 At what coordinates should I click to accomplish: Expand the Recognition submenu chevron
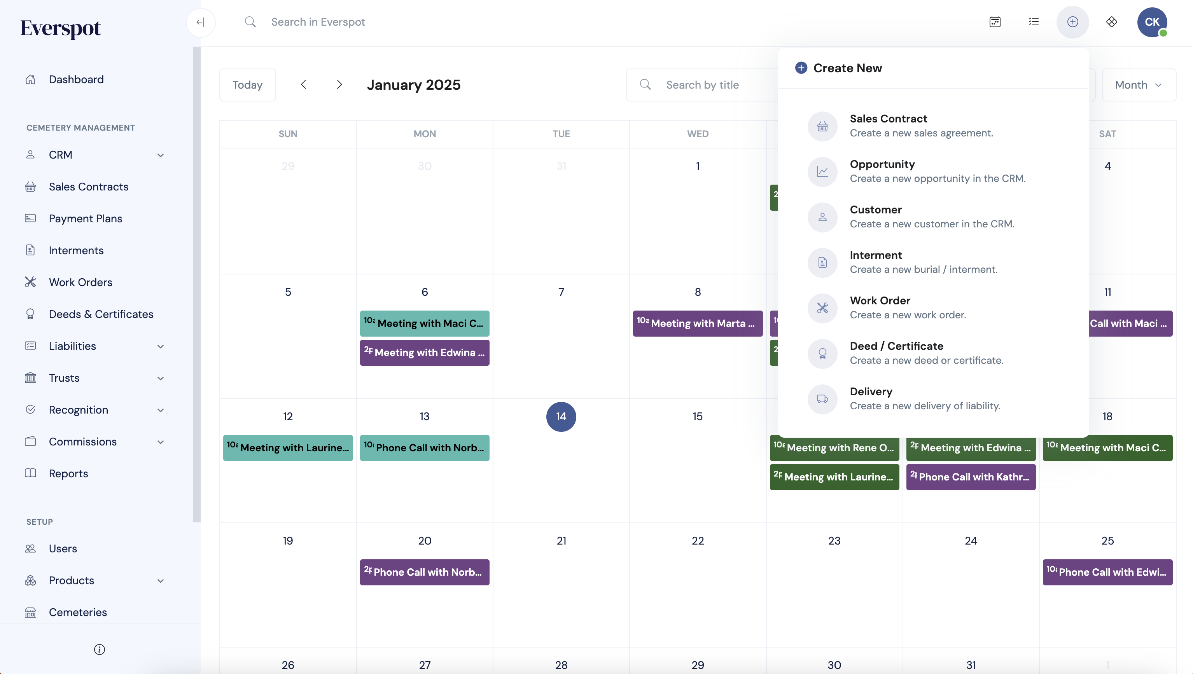160,410
